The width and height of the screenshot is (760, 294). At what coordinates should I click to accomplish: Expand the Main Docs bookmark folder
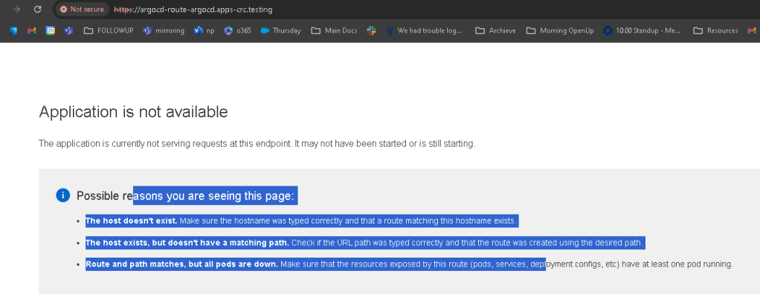(x=334, y=30)
